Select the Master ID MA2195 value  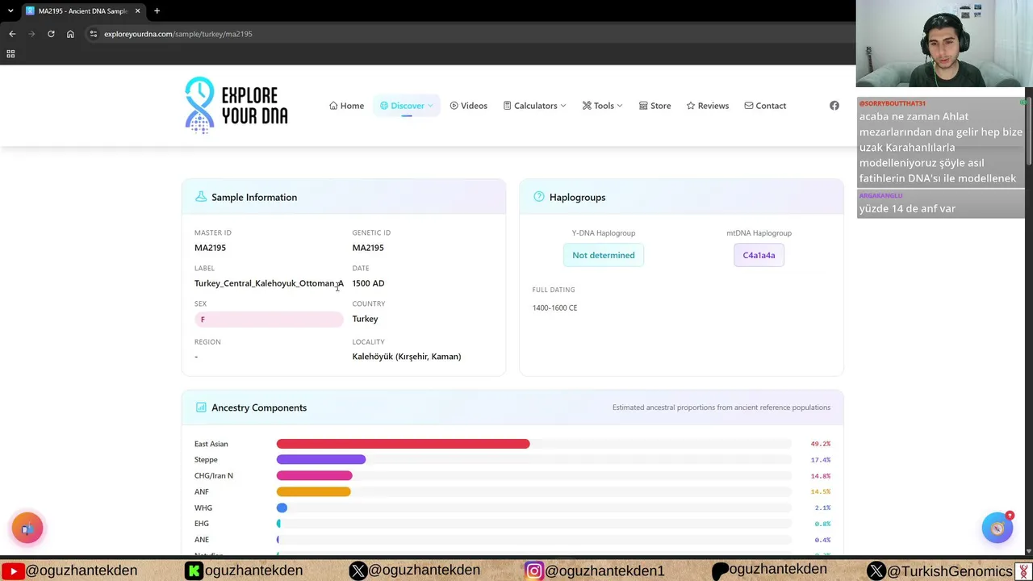pos(210,248)
